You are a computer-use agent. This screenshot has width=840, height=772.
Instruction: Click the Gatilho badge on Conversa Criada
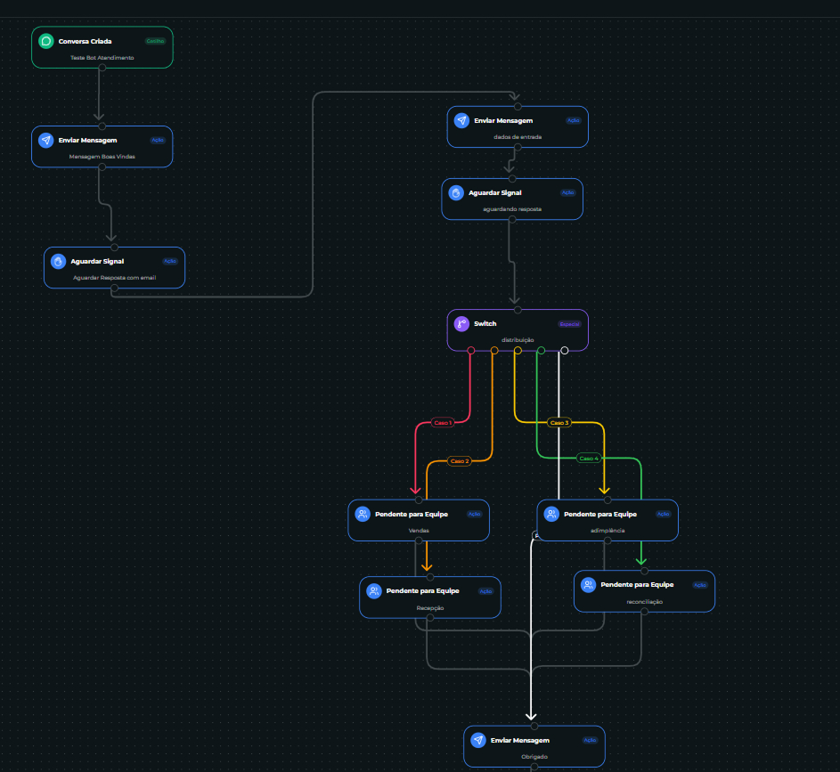pos(155,41)
